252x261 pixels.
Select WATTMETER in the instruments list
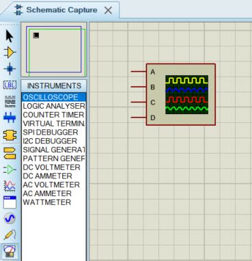[54, 202]
